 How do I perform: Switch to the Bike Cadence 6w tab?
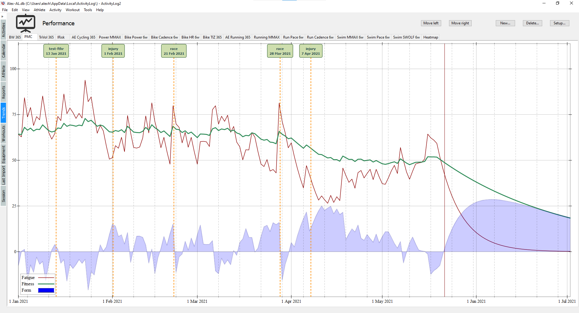[x=164, y=37]
